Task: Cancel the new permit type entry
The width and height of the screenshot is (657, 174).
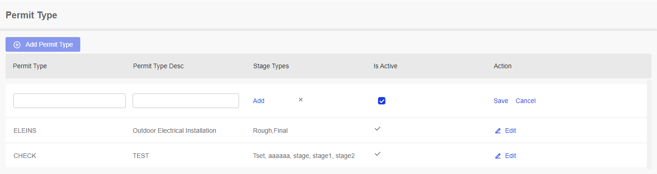Action: (x=526, y=101)
